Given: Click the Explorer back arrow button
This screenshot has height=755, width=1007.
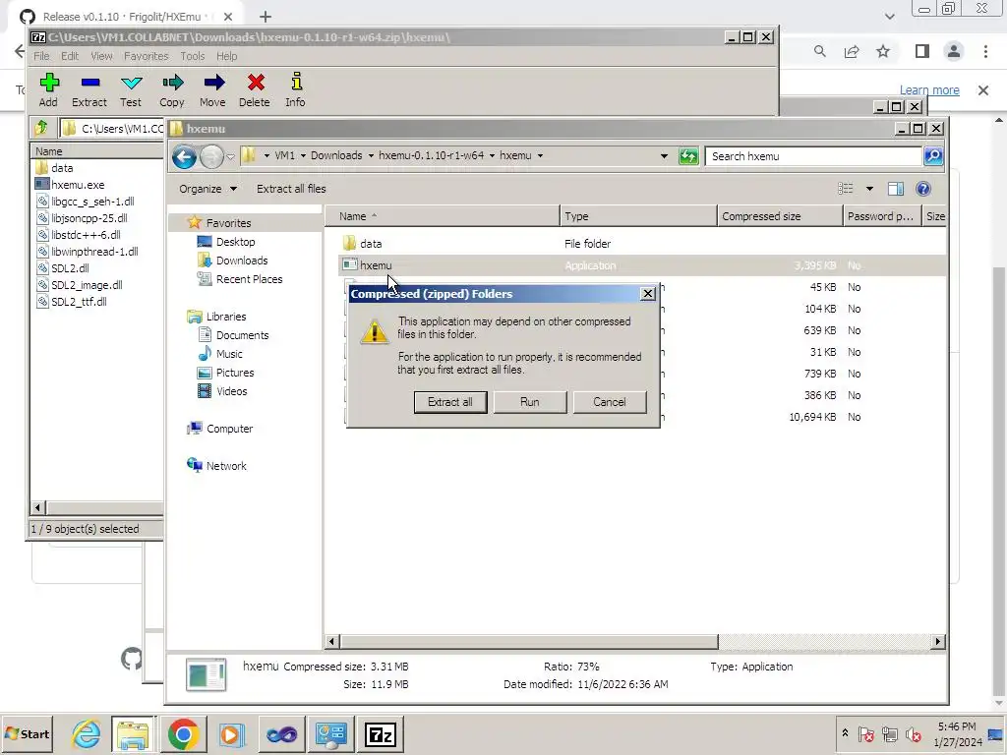Looking at the screenshot, I should (x=184, y=156).
